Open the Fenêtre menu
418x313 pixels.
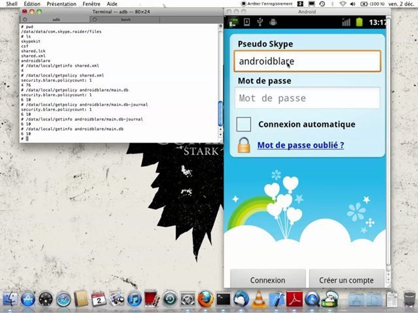pyautogui.click(x=91, y=4)
